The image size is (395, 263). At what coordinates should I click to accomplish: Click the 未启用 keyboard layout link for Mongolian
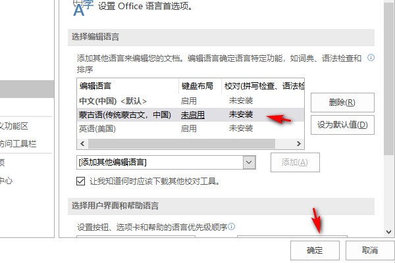coord(193,115)
